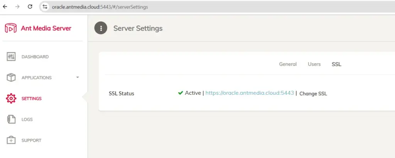
Task: Reload the page with the refresh icon
Action: tap(30, 7)
